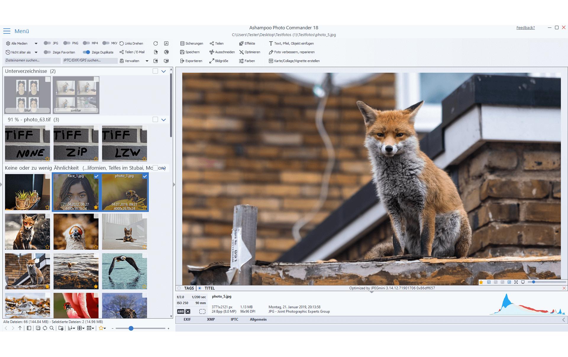Open the Feedback? link
The width and height of the screenshot is (568, 357).
click(x=526, y=28)
